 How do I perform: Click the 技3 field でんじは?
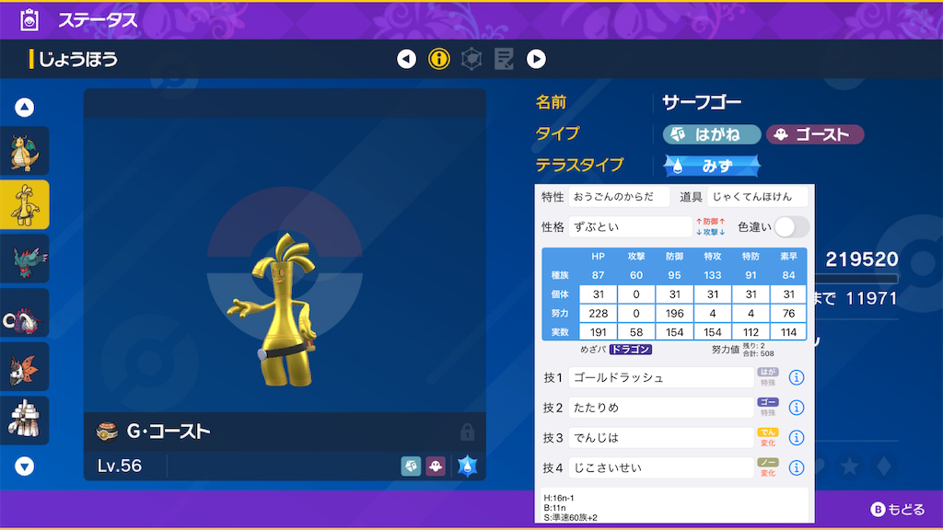[x=660, y=437]
